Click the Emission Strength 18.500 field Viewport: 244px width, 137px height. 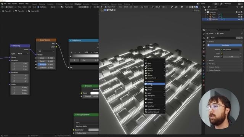[91, 96]
